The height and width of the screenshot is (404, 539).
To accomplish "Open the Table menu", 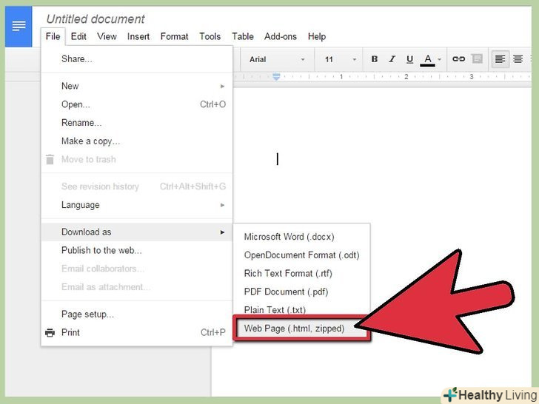I will point(243,36).
